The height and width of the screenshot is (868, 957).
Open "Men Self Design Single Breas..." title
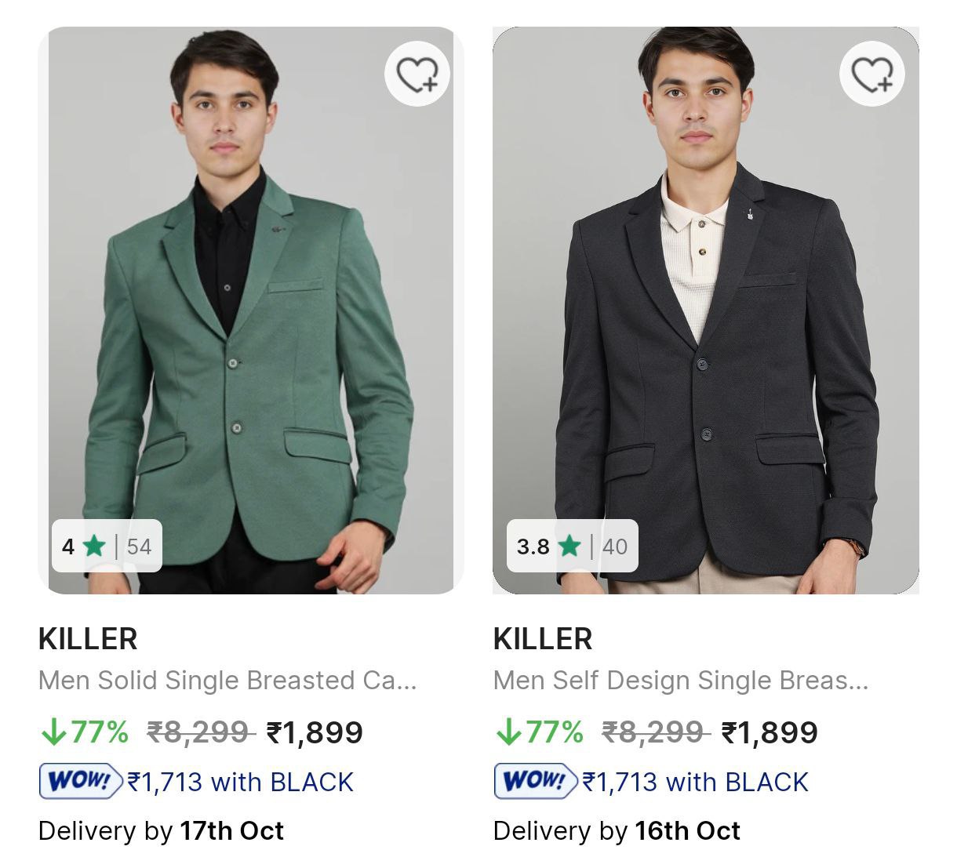[681, 681]
